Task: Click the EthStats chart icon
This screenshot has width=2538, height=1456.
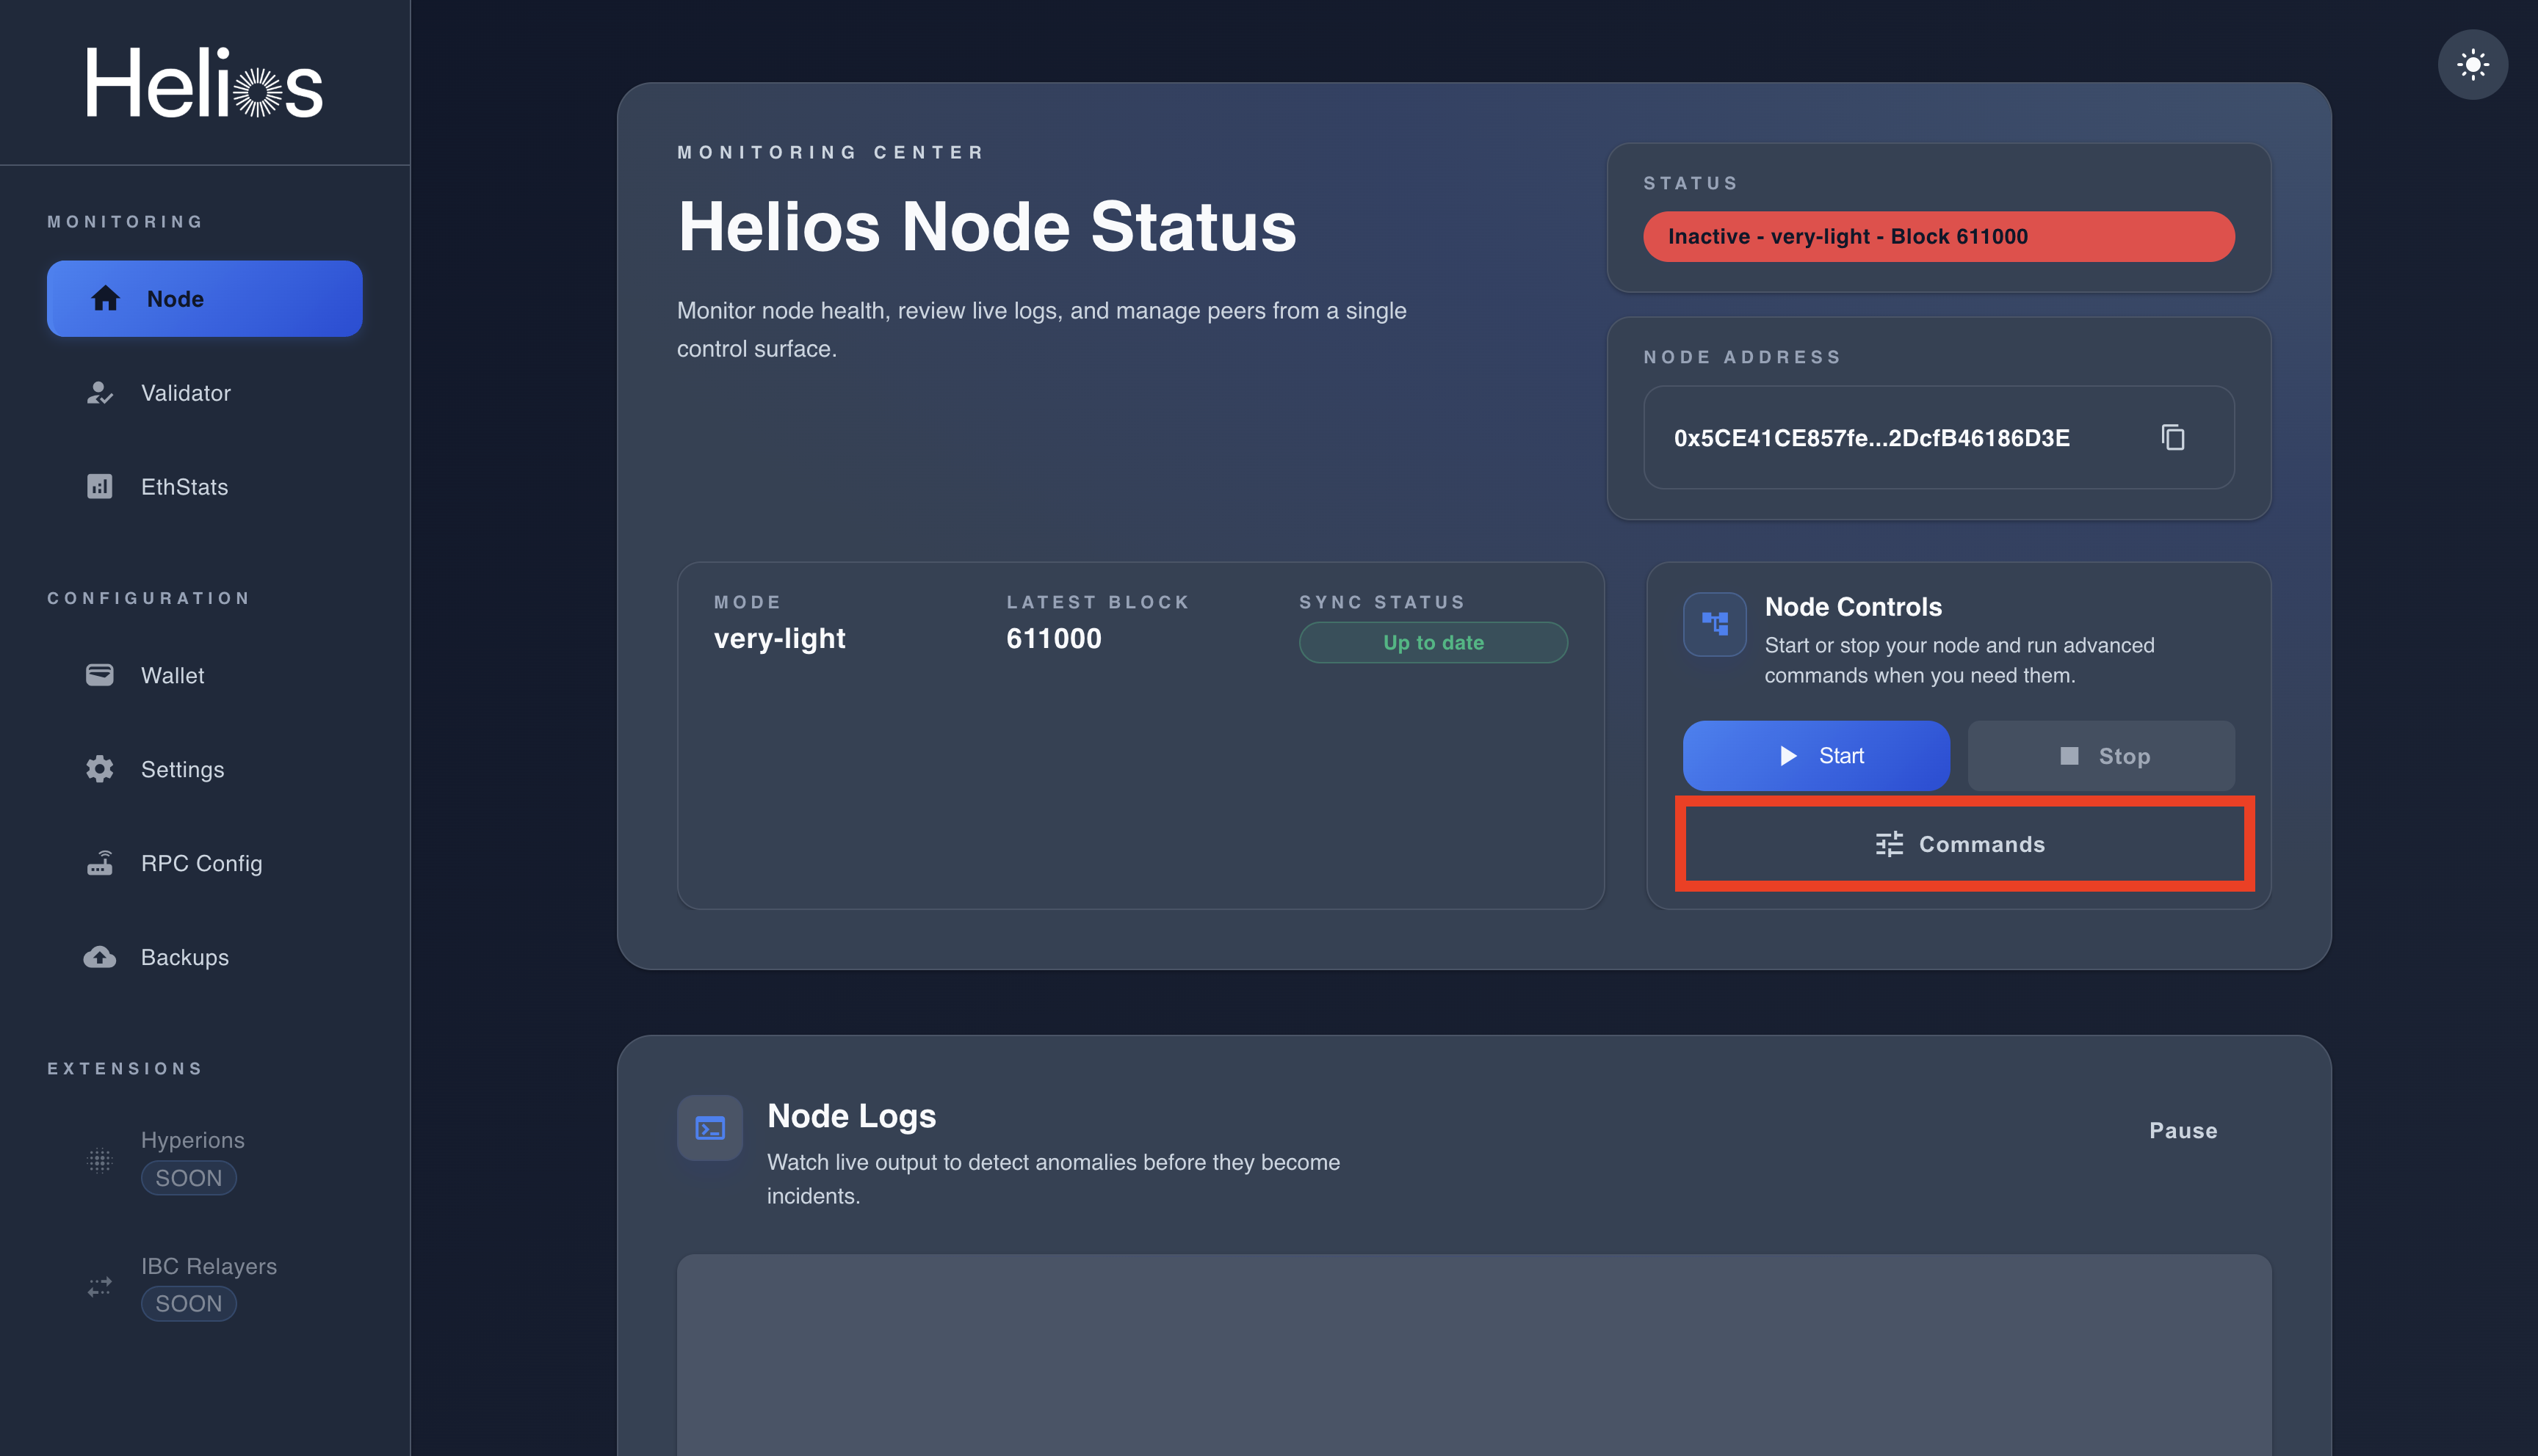Action: coord(99,487)
